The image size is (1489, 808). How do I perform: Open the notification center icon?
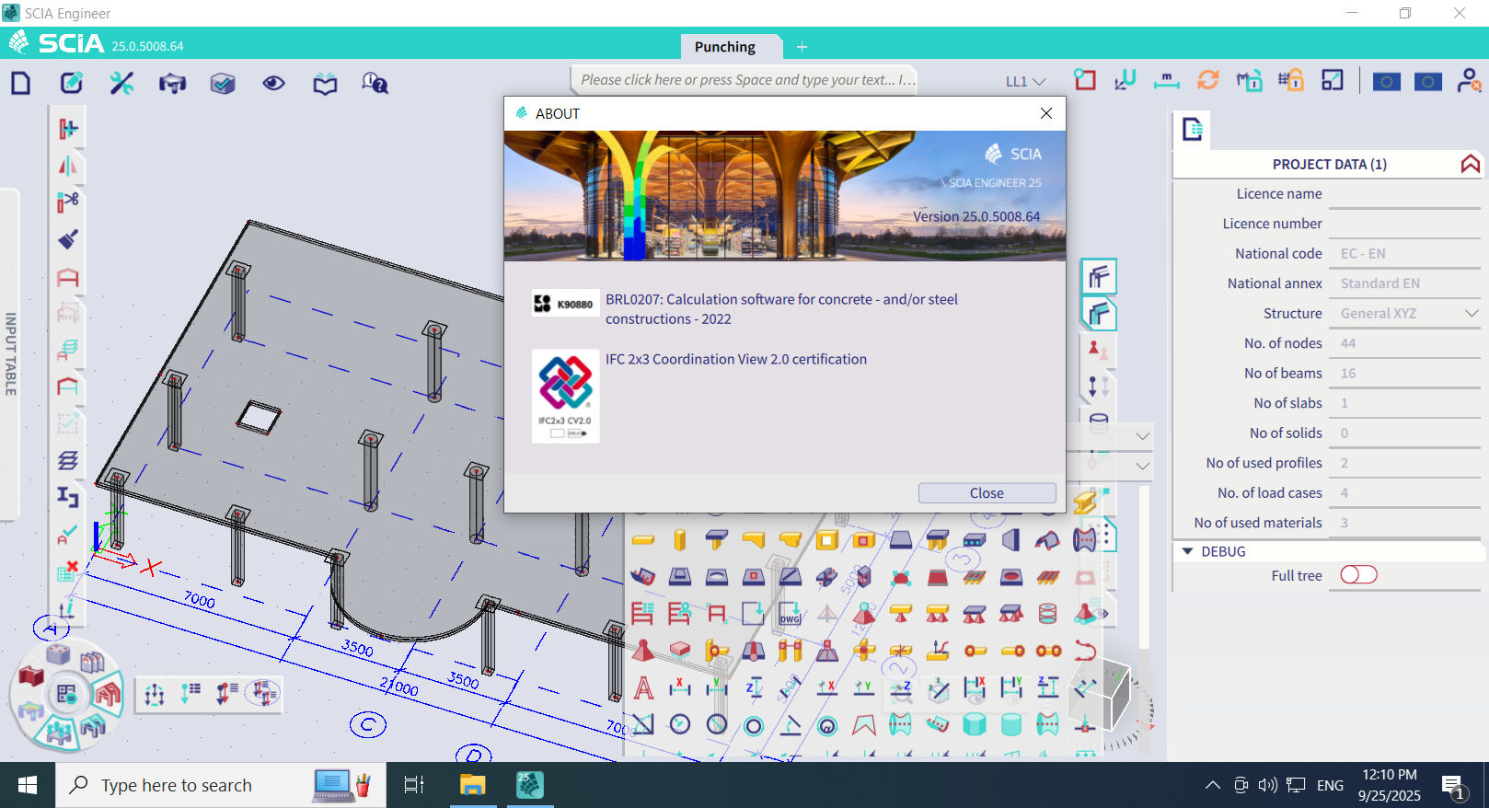[1454, 787]
